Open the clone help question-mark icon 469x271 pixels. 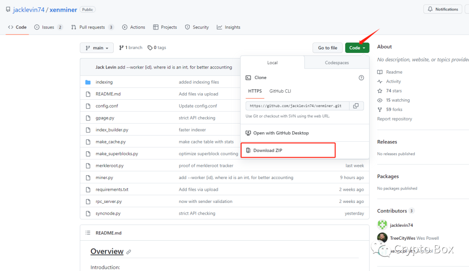361,78
